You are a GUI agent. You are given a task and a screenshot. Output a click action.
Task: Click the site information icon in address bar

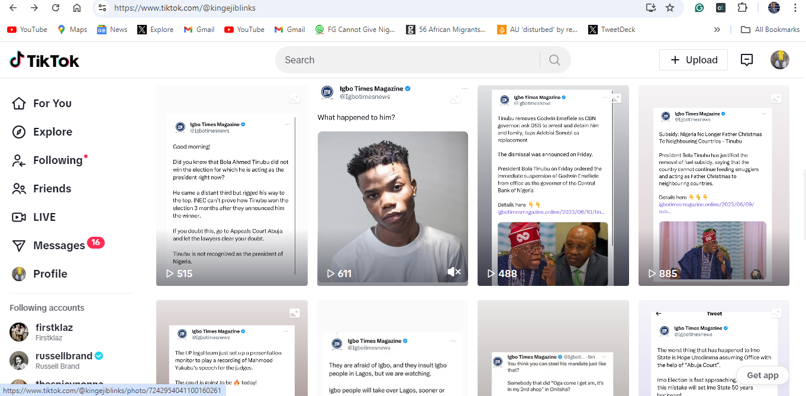click(102, 8)
